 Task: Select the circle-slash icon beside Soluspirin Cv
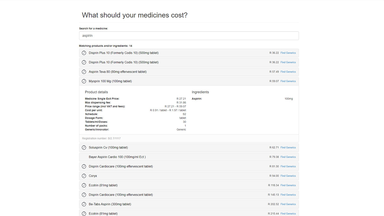84,148
